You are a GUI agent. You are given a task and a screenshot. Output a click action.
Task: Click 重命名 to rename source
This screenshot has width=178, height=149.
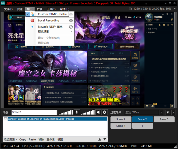51,139
